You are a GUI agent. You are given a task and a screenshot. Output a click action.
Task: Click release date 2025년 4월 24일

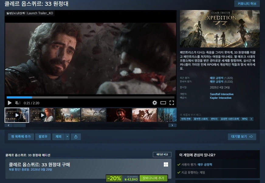220,88
